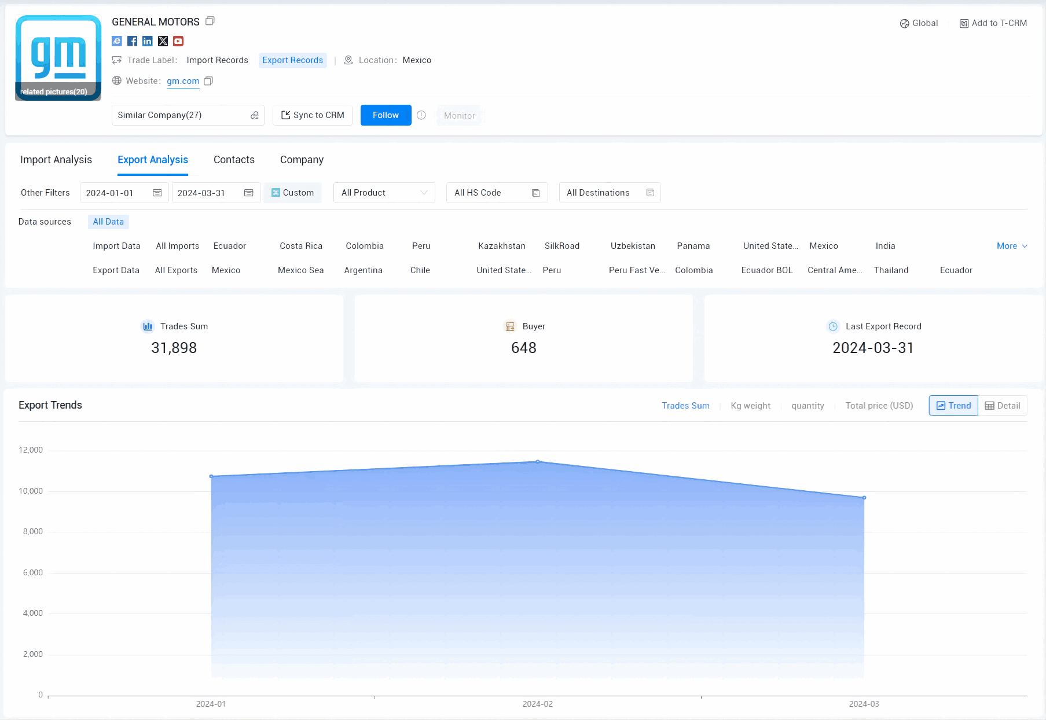Screen dimensions: 1046x720
Task: Open the Facebook social icon
Action: [x=132, y=41]
